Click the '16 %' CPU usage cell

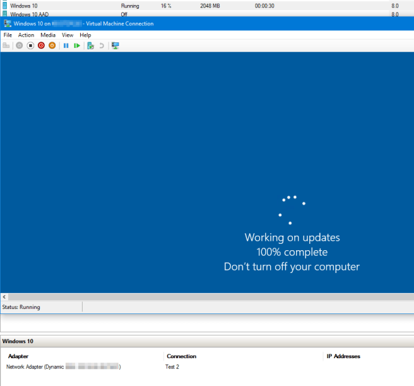coord(166,6)
